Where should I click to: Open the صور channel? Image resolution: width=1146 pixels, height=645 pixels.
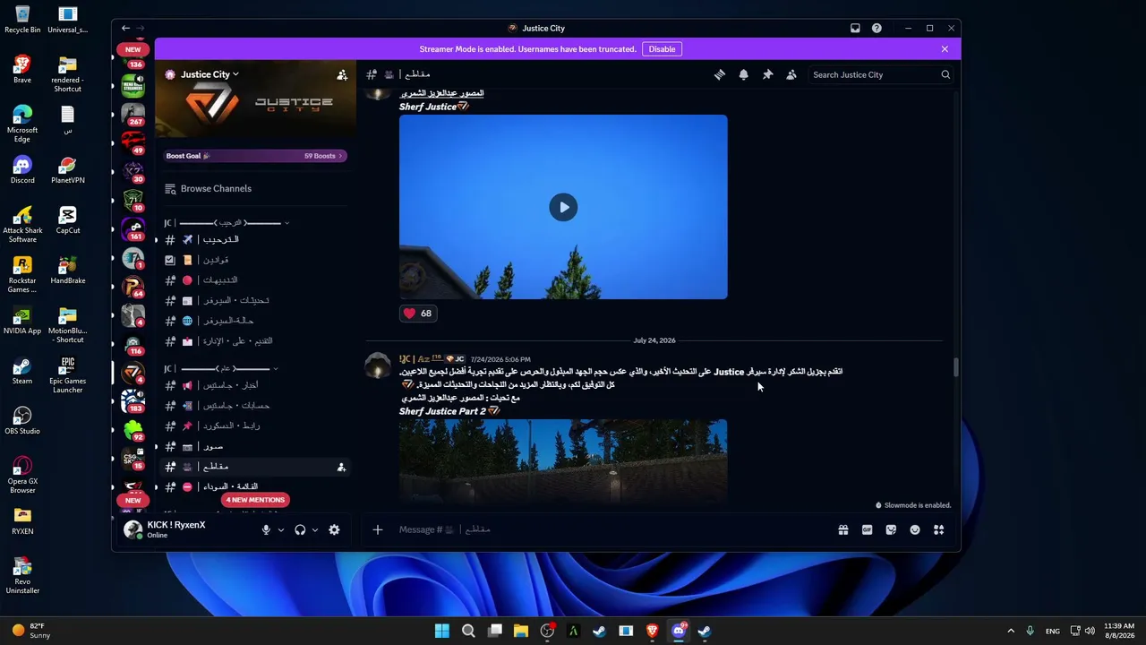(x=254, y=446)
